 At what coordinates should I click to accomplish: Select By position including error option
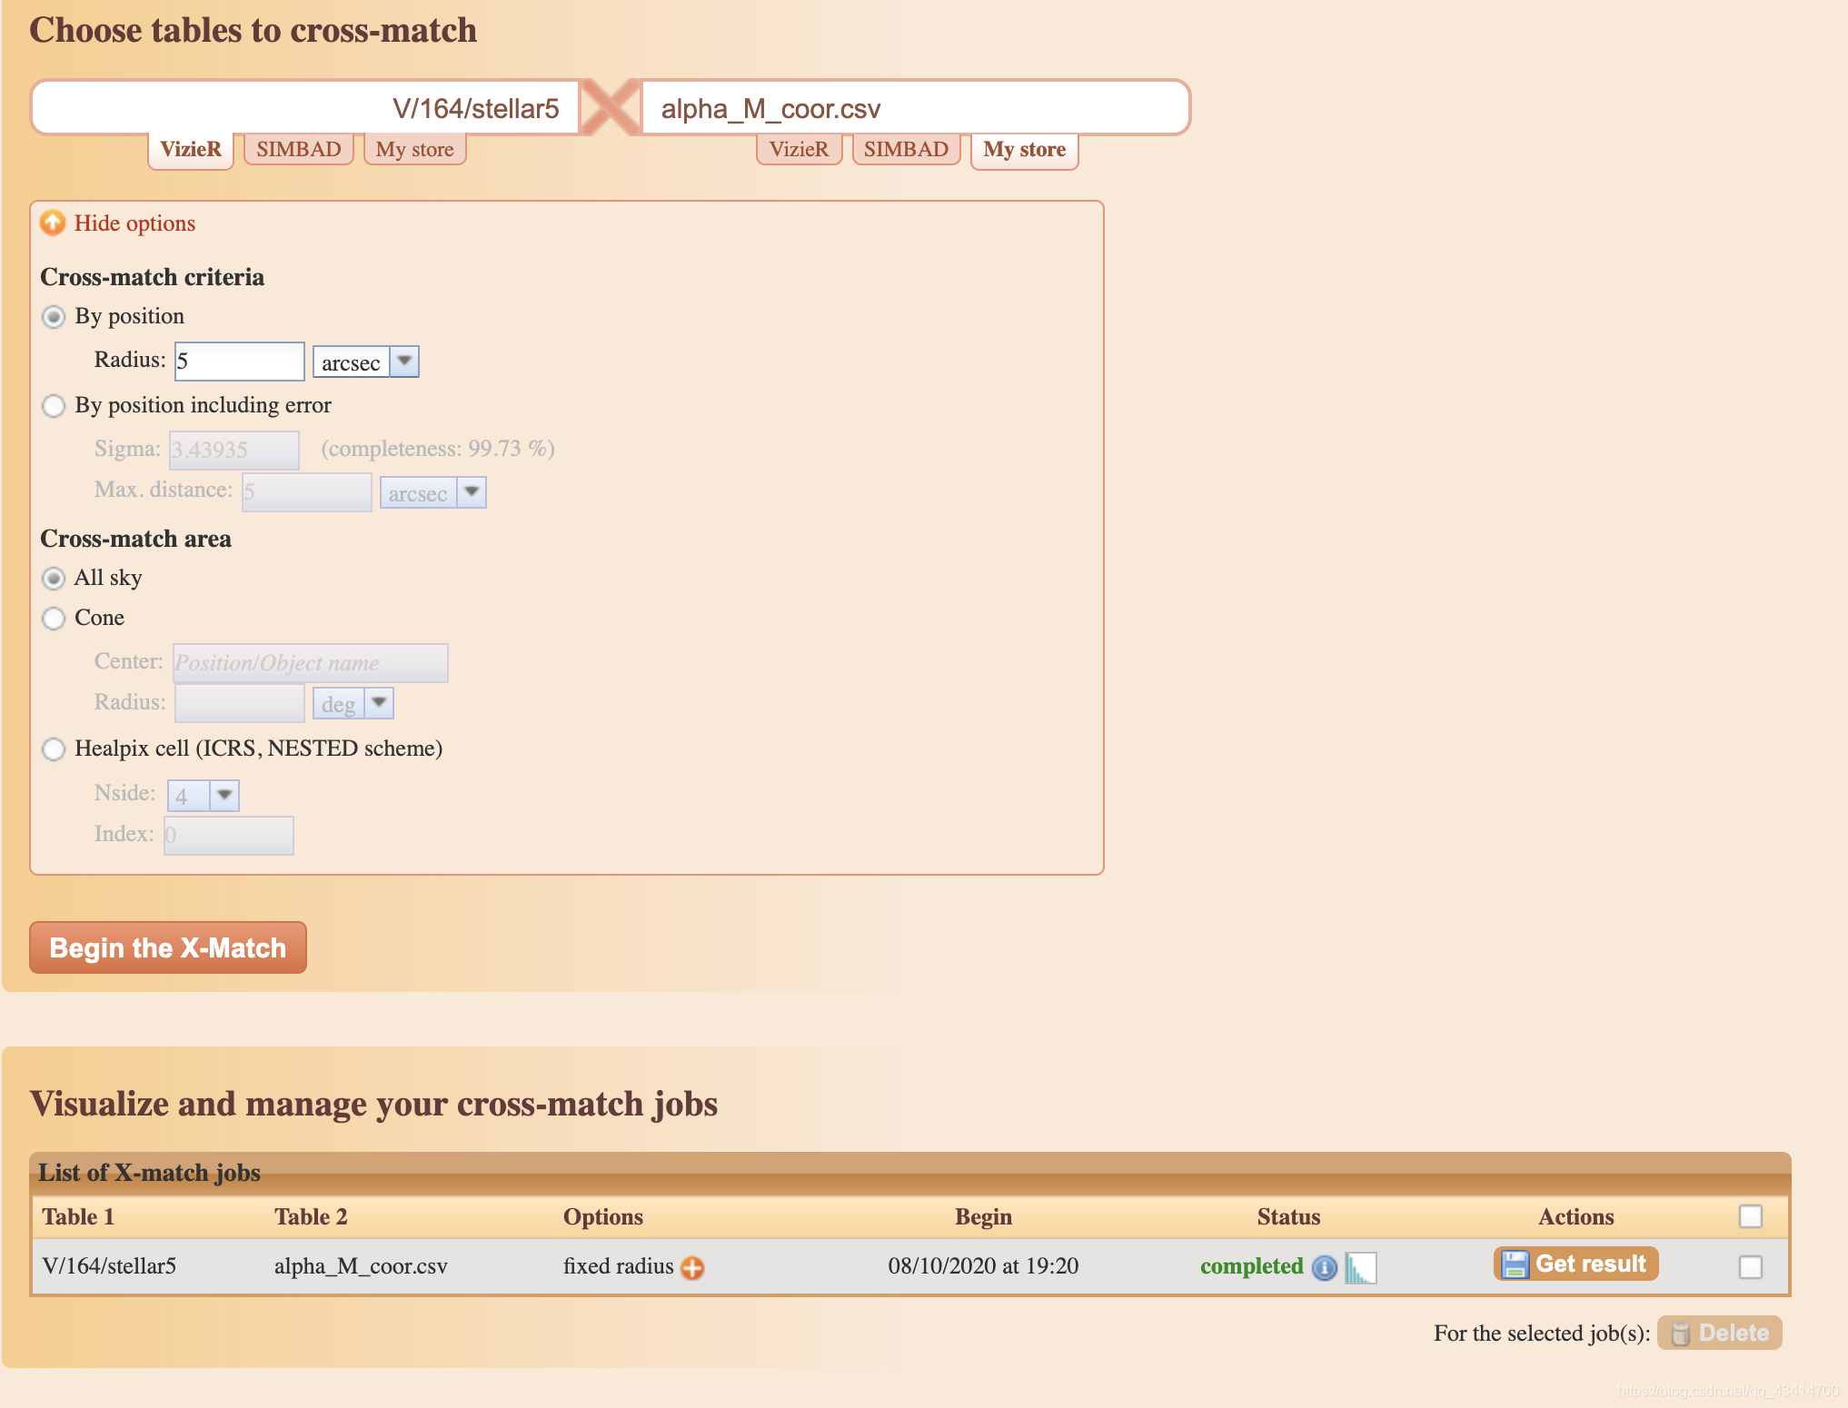(x=54, y=405)
